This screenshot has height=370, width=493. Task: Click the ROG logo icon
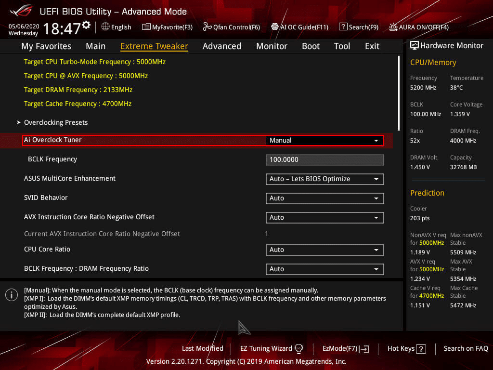click(21, 11)
